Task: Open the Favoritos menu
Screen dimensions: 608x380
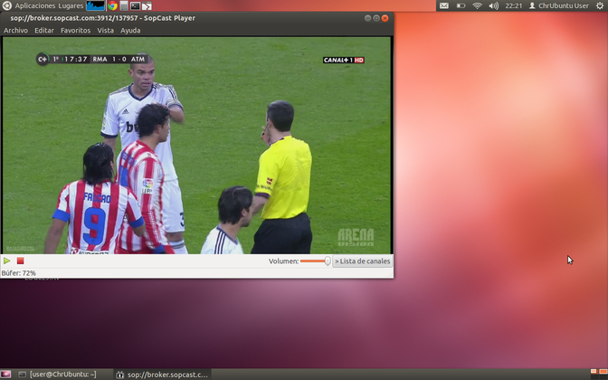Action: point(75,31)
